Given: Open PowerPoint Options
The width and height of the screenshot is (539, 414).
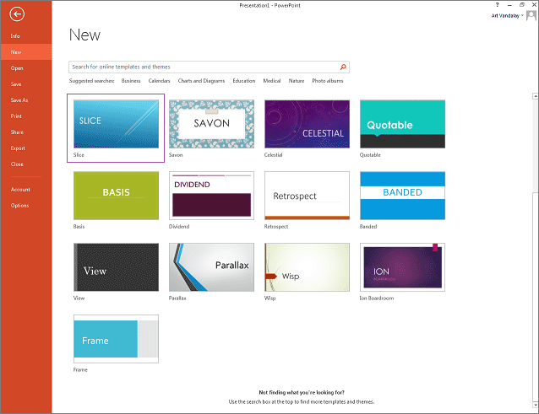Looking at the screenshot, I should 19,206.
